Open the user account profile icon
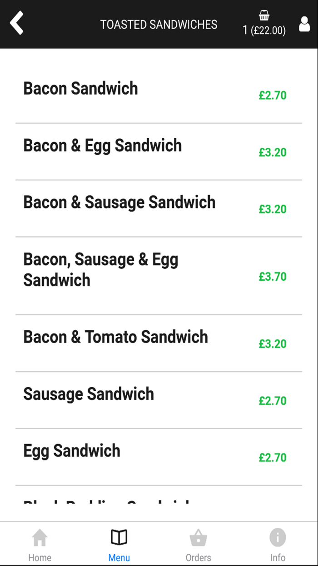 click(303, 25)
